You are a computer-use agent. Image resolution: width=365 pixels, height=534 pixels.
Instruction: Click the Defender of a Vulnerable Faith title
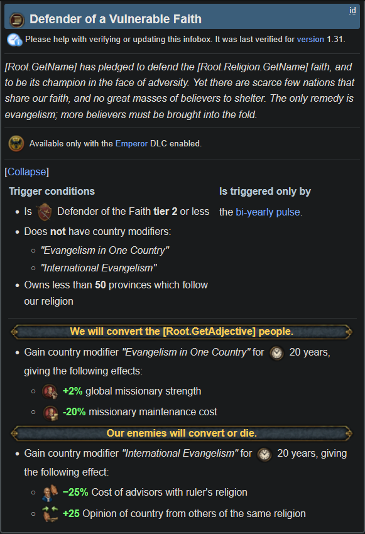(x=116, y=19)
